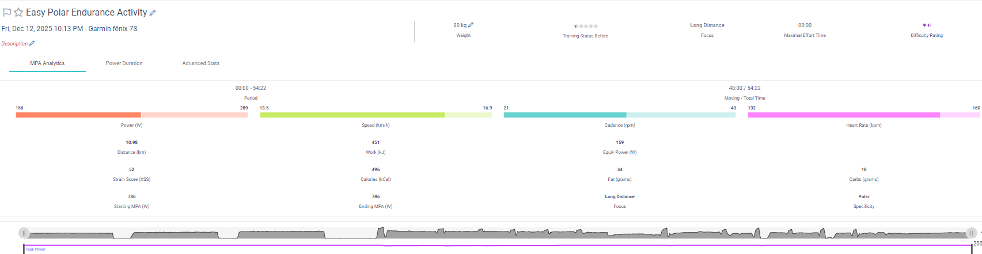Click the gray activity overview timeline
Image resolution: width=982 pixels, height=254 pixels.
[x=495, y=233]
